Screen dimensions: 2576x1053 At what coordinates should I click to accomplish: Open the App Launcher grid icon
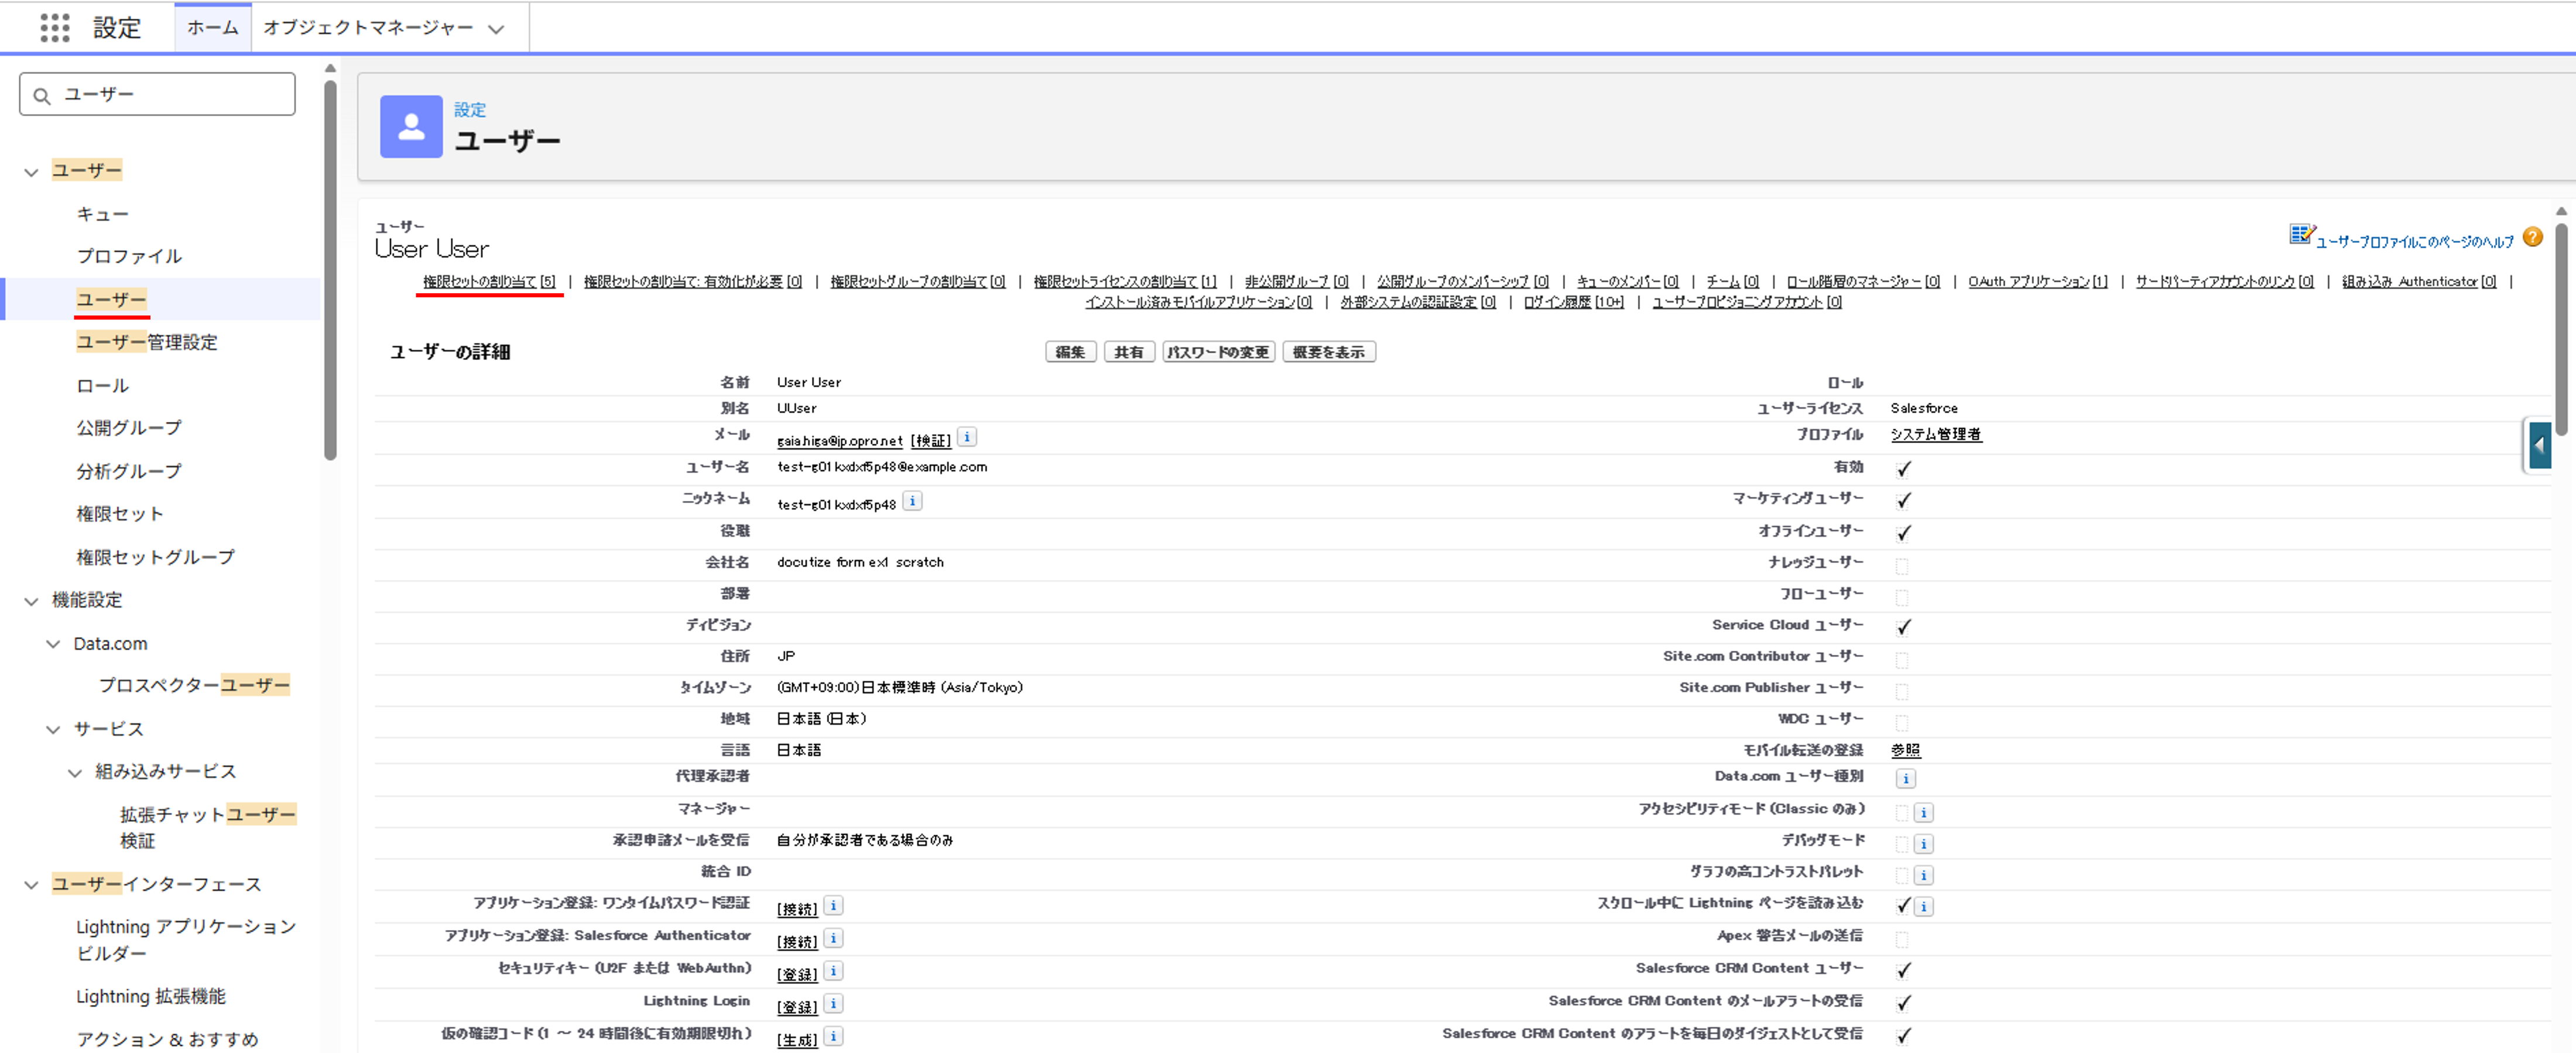pyautogui.click(x=55, y=27)
